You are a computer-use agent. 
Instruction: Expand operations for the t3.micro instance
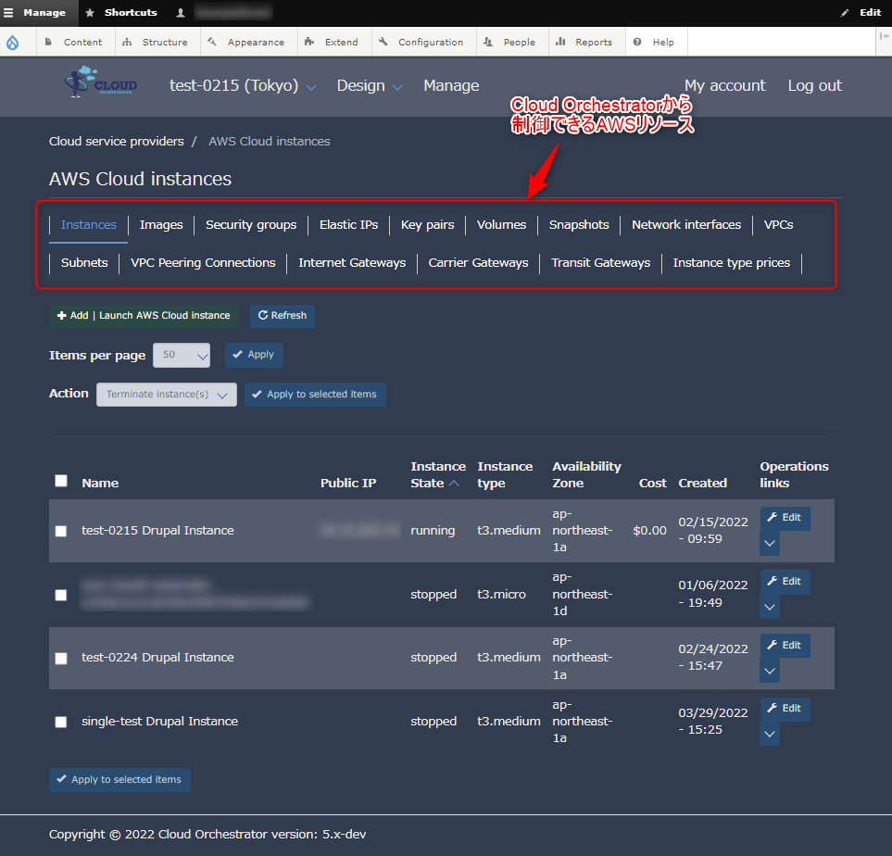[770, 608]
